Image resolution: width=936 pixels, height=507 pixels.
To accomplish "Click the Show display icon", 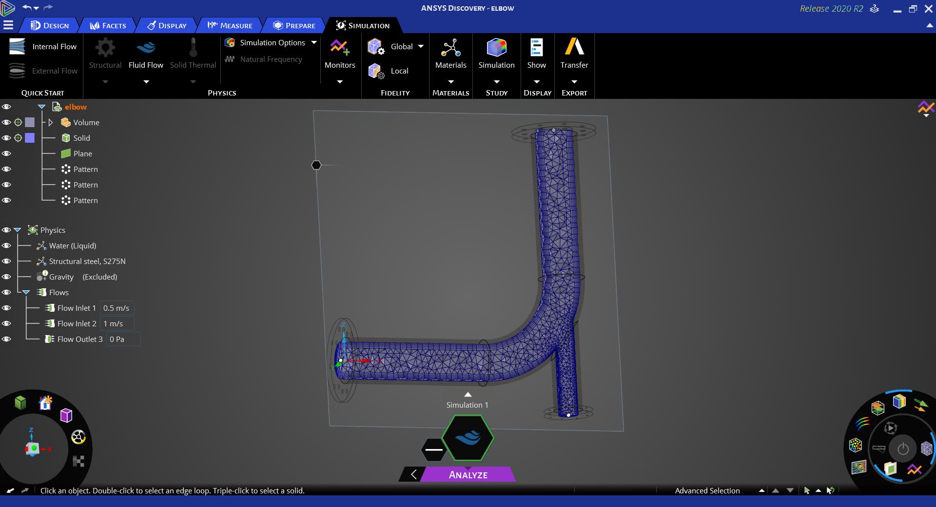I will (536, 47).
